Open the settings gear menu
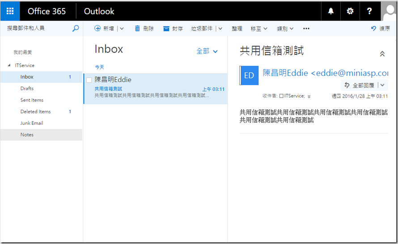This screenshot has width=398, height=244. pyautogui.click(x=350, y=11)
